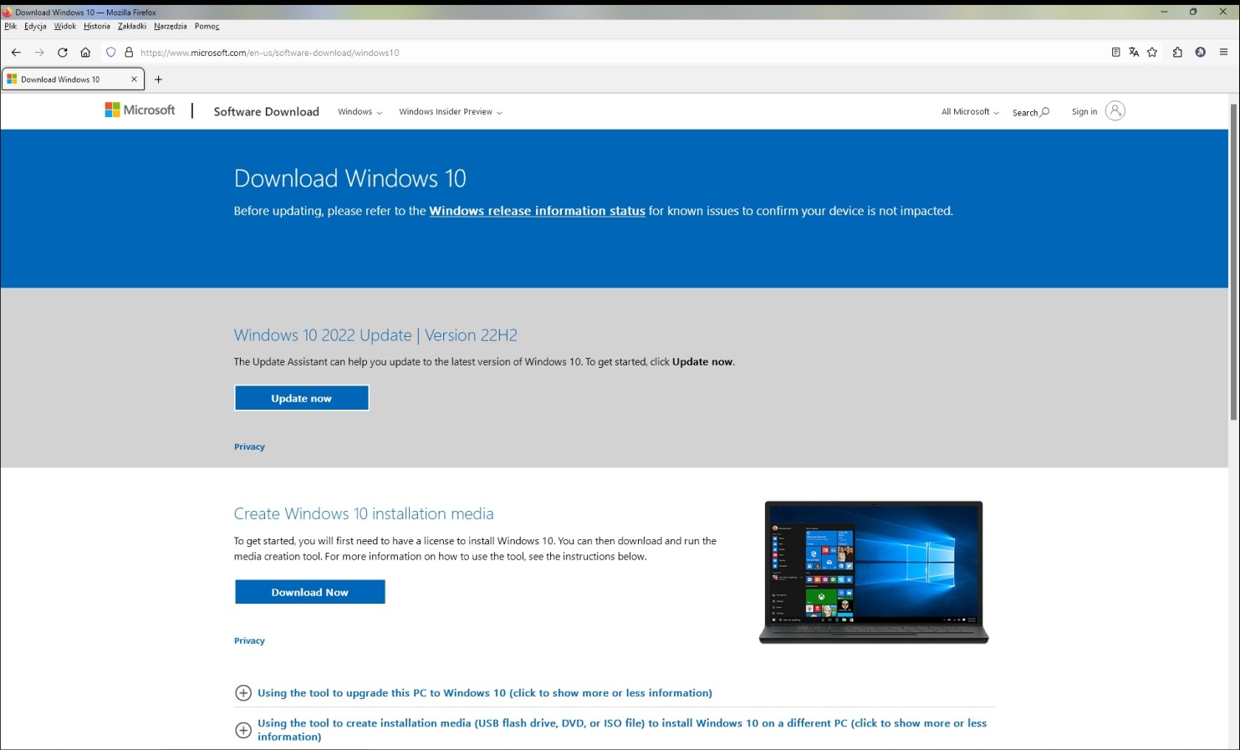
Task: Click the Download Now button
Action: [x=309, y=592]
